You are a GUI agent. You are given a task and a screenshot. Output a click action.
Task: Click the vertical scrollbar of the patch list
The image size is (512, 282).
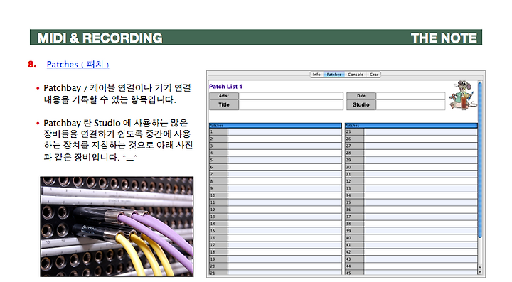(480, 160)
